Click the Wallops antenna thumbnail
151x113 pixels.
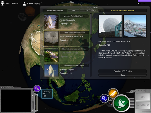[51, 70]
